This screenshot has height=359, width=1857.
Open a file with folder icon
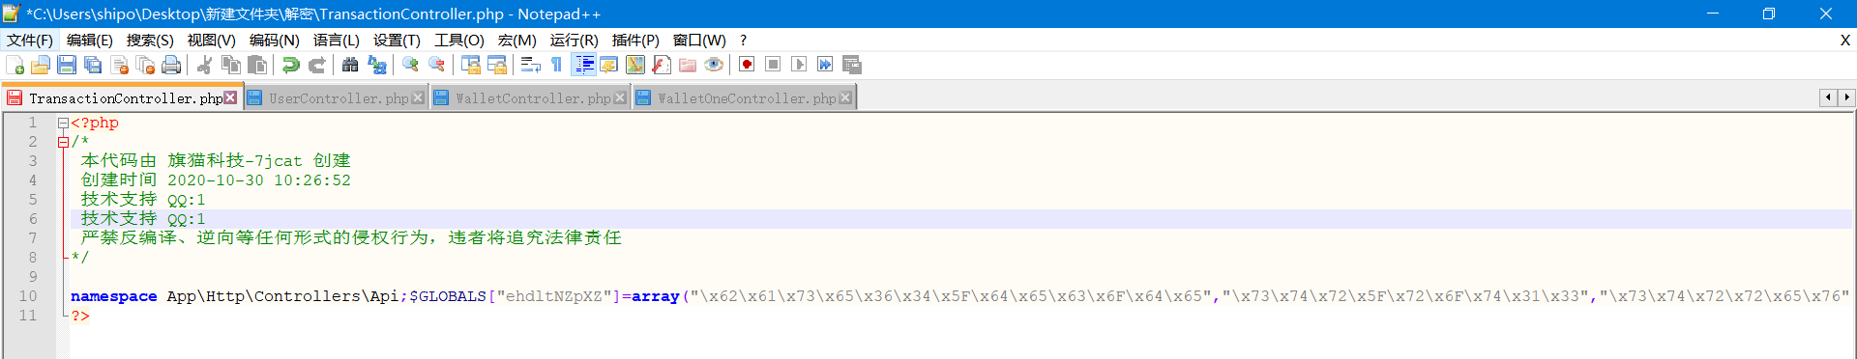coord(41,65)
